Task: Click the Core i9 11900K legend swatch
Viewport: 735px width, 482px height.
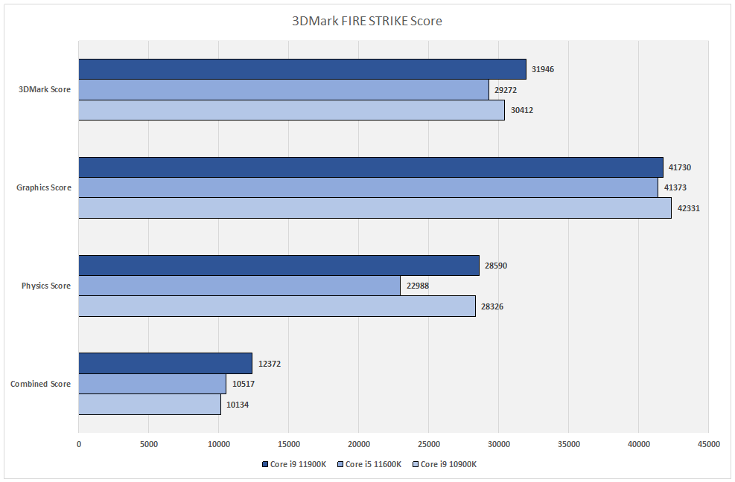Action: coord(265,464)
